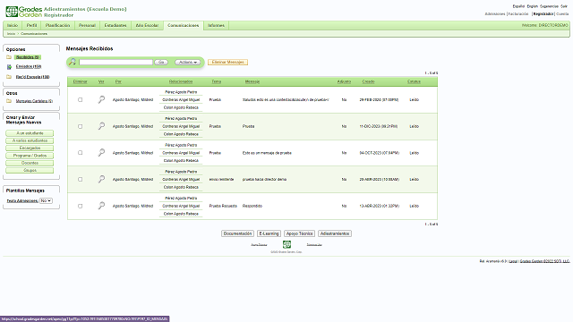Switch to the Personal tab

click(87, 25)
